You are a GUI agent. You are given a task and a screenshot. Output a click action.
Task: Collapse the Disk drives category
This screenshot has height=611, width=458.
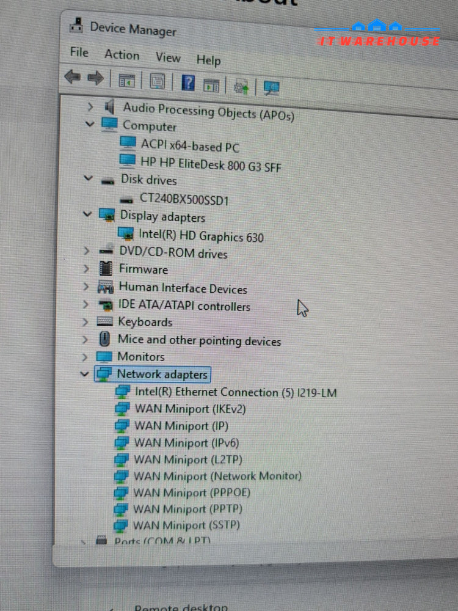pos(89,178)
